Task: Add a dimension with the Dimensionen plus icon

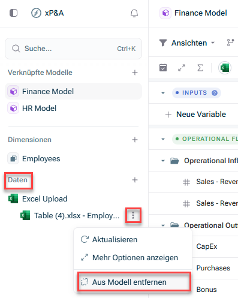Action: [135, 140]
